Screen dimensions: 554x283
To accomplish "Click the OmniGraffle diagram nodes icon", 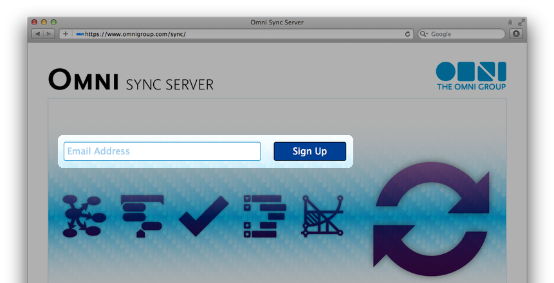I will tap(84, 216).
